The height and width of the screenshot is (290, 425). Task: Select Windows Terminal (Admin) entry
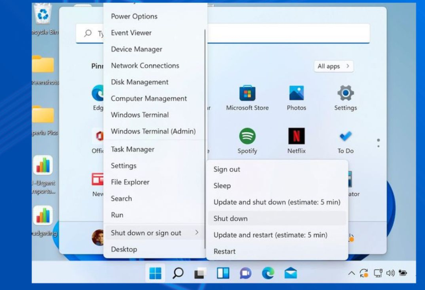(153, 131)
